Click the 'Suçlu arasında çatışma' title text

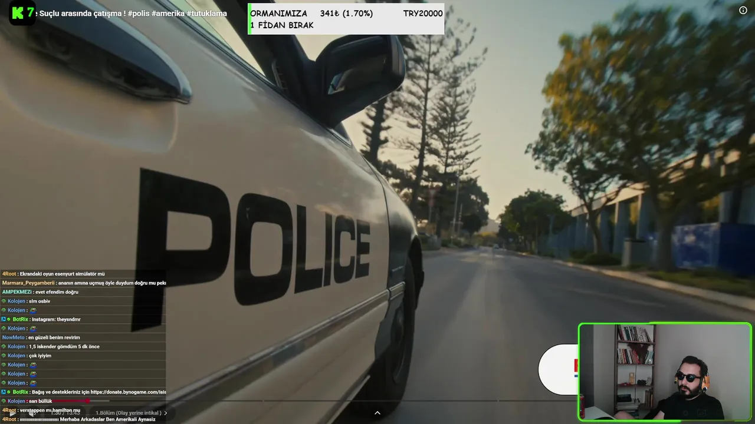tap(82, 14)
